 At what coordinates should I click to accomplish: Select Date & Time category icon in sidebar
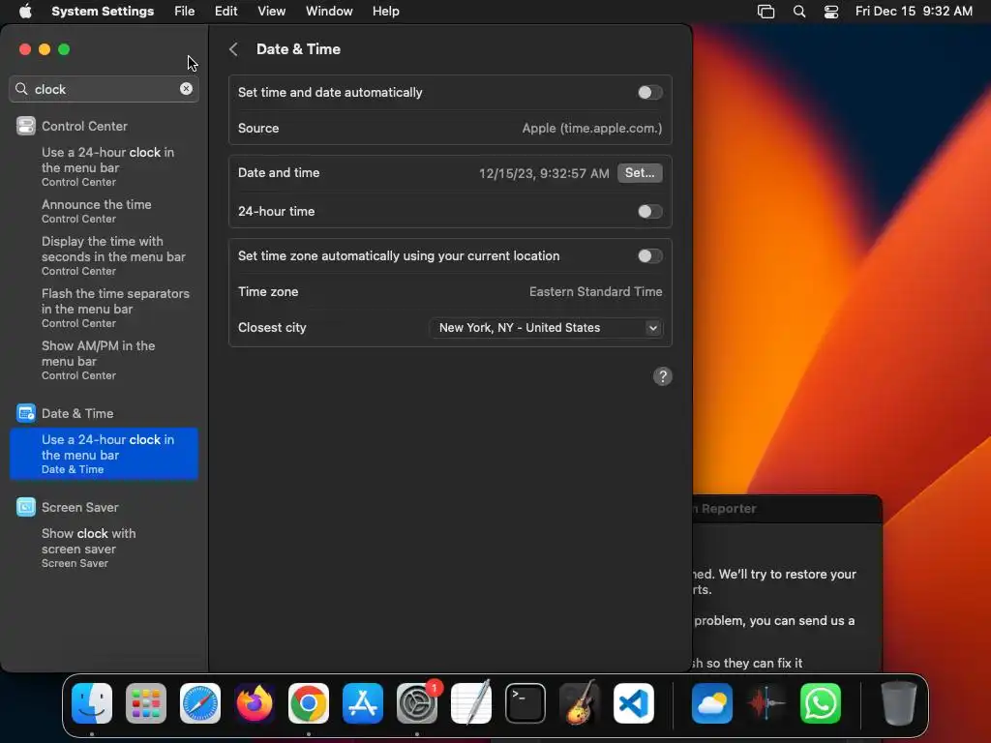[26, 413]
